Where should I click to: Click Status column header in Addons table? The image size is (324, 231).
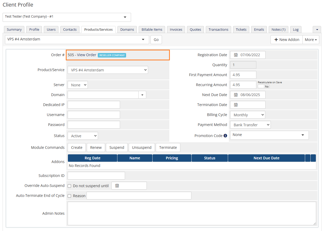(210, 158)
